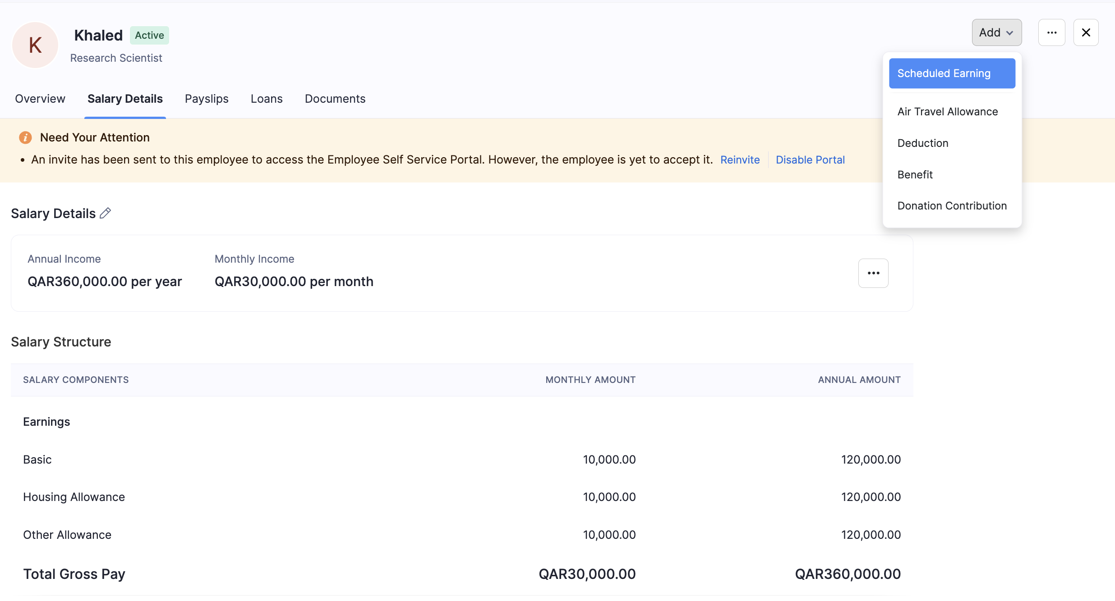Select the Housing Allowance salary row
The width and height of the screenshot is (1115, 601).
click(x=74, y=497)
